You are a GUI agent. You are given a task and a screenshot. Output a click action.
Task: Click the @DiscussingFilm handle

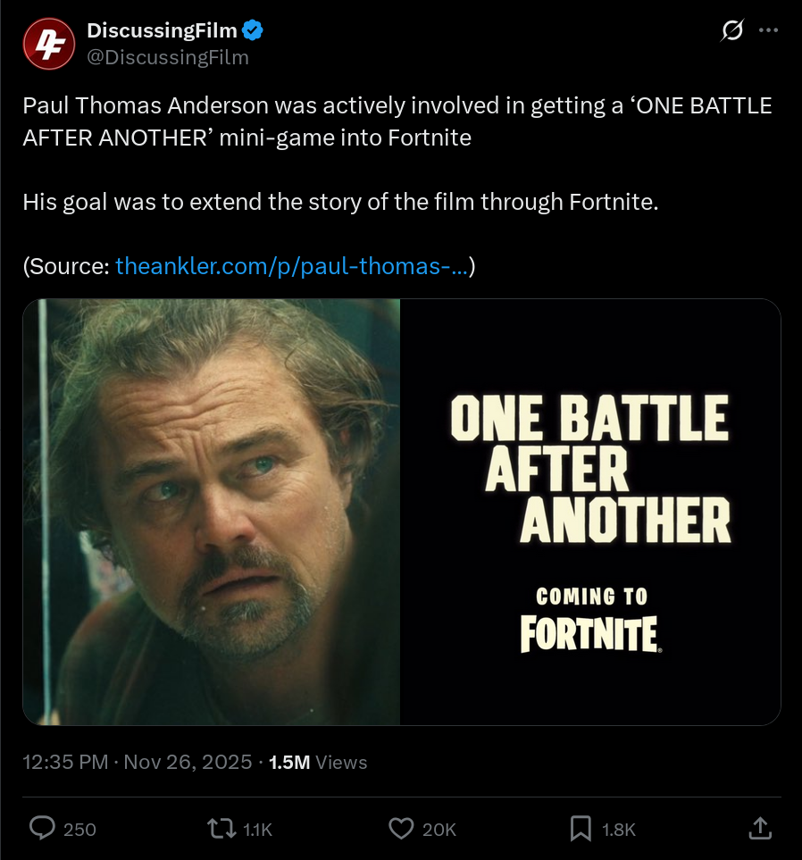pyautogui.click(x=168, y=57)
